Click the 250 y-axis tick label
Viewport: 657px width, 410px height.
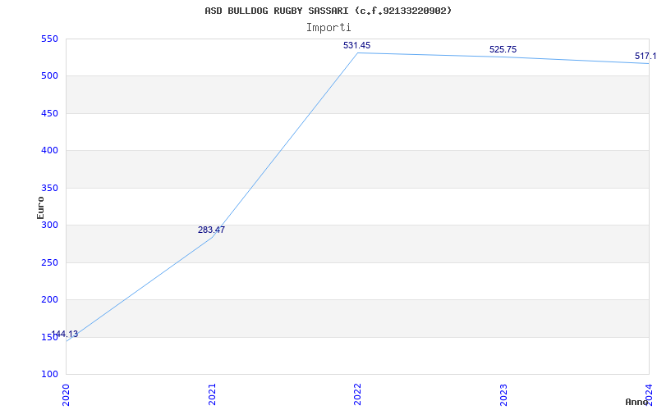pyautogui.click(x=48, y=262)
